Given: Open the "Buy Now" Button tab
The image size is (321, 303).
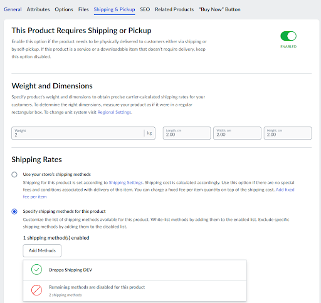Looking at the screenshot, I should click(x=219, y=9).
